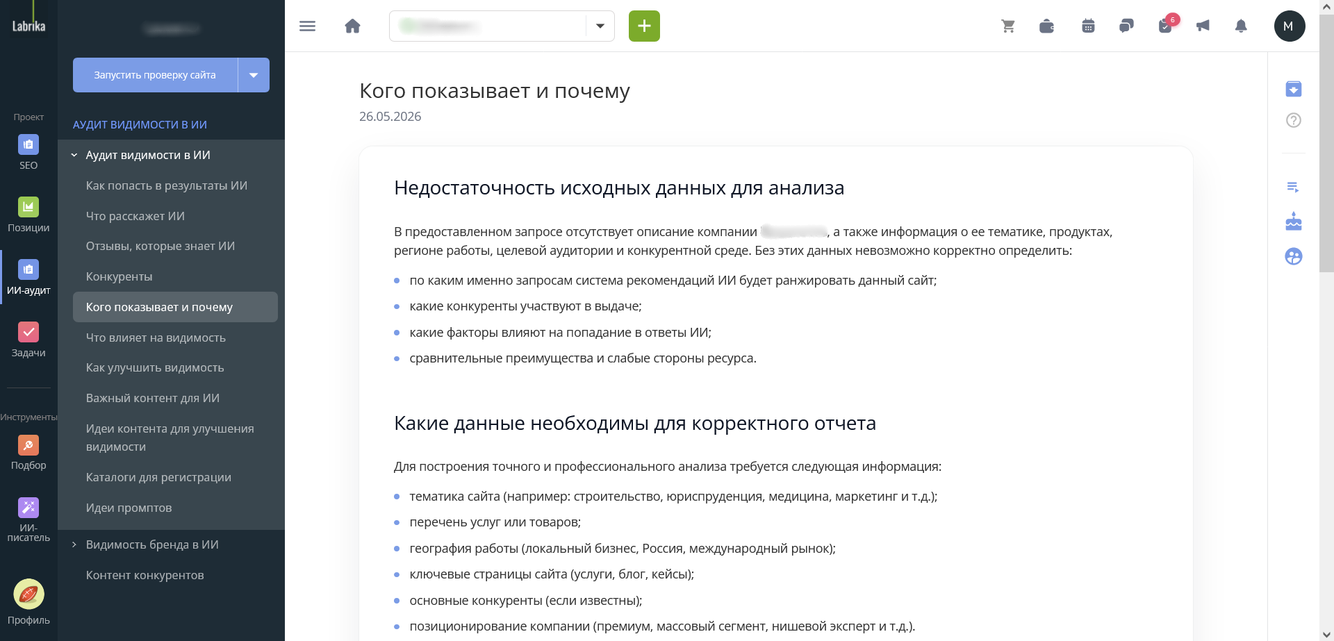1334x641 pixels.
Task: Open dropdown arrow next to Запустить проверку сайта
Action: (x=254, y=75)
